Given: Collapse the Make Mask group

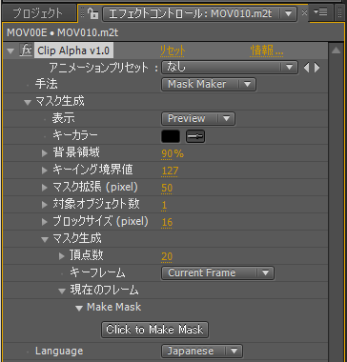Looking at the screenshot, I should point(79,308).
